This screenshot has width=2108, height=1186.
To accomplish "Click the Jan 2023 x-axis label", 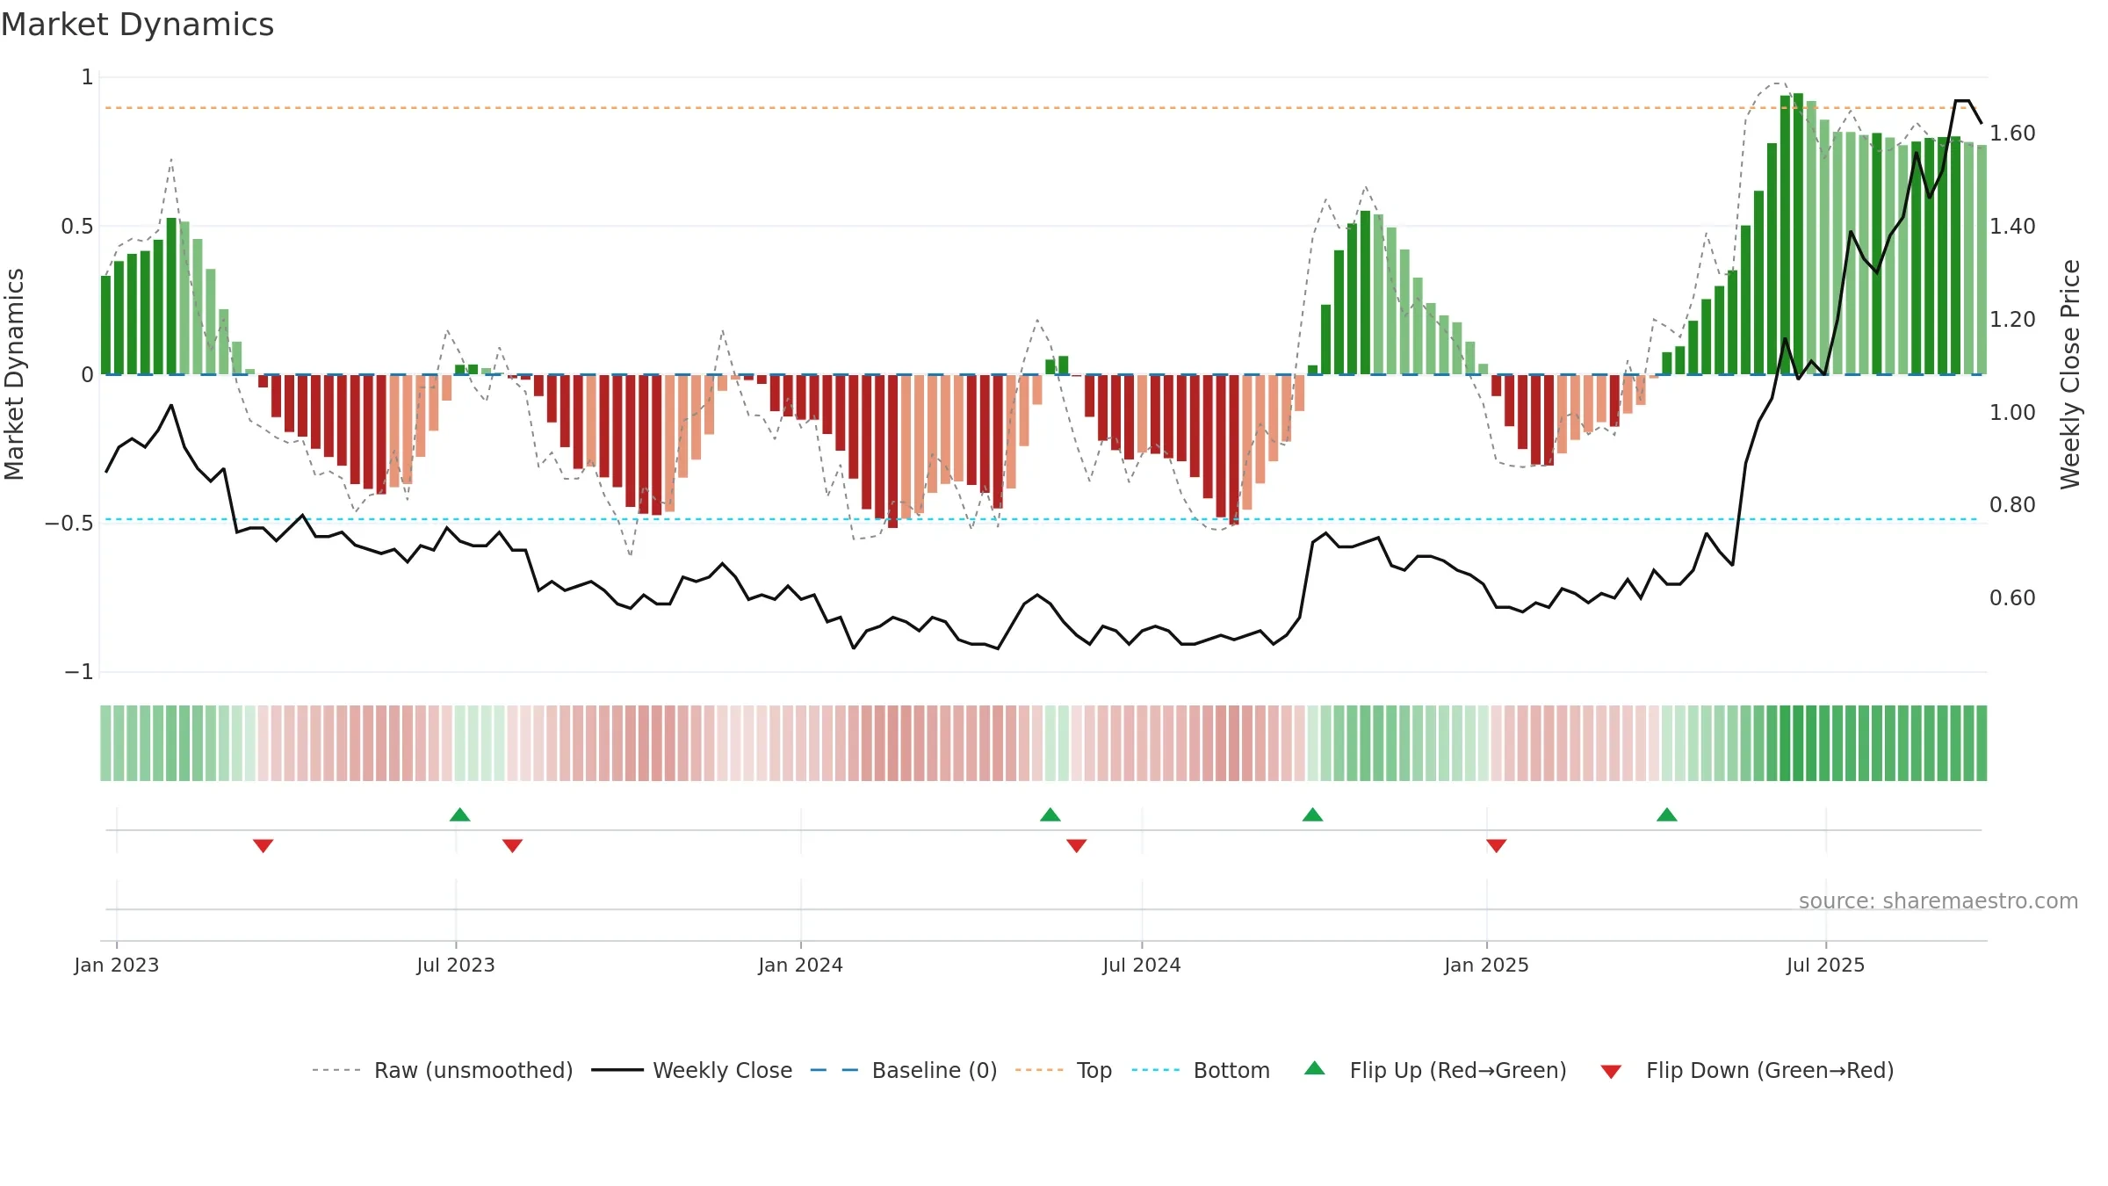I will (116, 965).
